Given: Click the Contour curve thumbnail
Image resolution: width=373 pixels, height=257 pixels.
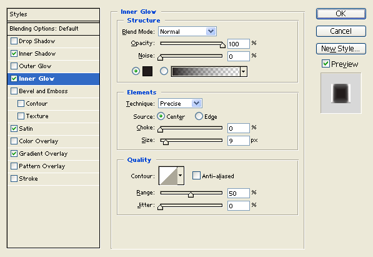Looking at the screenshot, I should (168, 176).
